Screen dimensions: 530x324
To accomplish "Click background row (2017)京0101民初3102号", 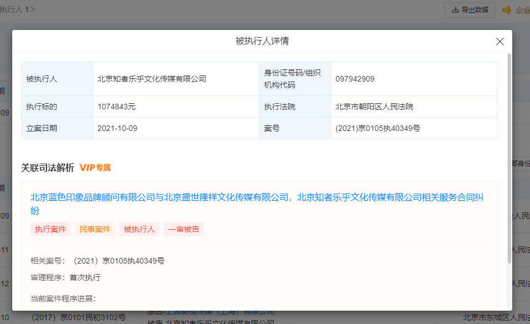I will [x=78, y=317].
